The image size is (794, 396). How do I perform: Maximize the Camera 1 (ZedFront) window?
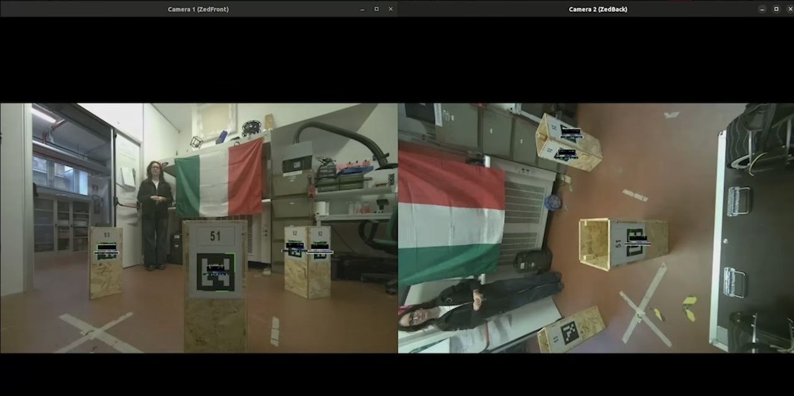click(x=377, y=9)
